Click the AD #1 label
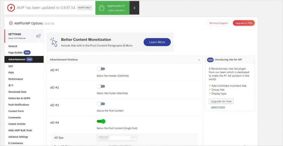The height and width of the screenshot is (146, 283). [x=54, y=70]
